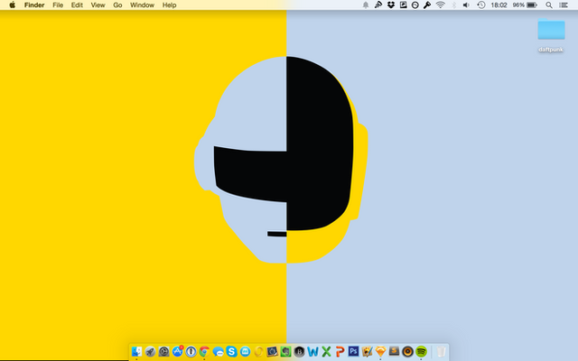Launch Spotify from the Dock
Viewport: 578px width, 361px height.
click(x=421, y=351)
